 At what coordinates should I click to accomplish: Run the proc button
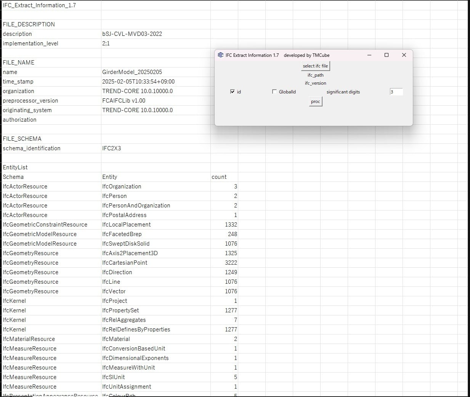(315, 101)
